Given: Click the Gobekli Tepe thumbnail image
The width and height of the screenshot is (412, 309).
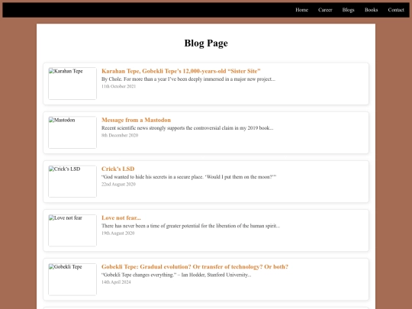Looking at the screenshot, I should [72, 279].
